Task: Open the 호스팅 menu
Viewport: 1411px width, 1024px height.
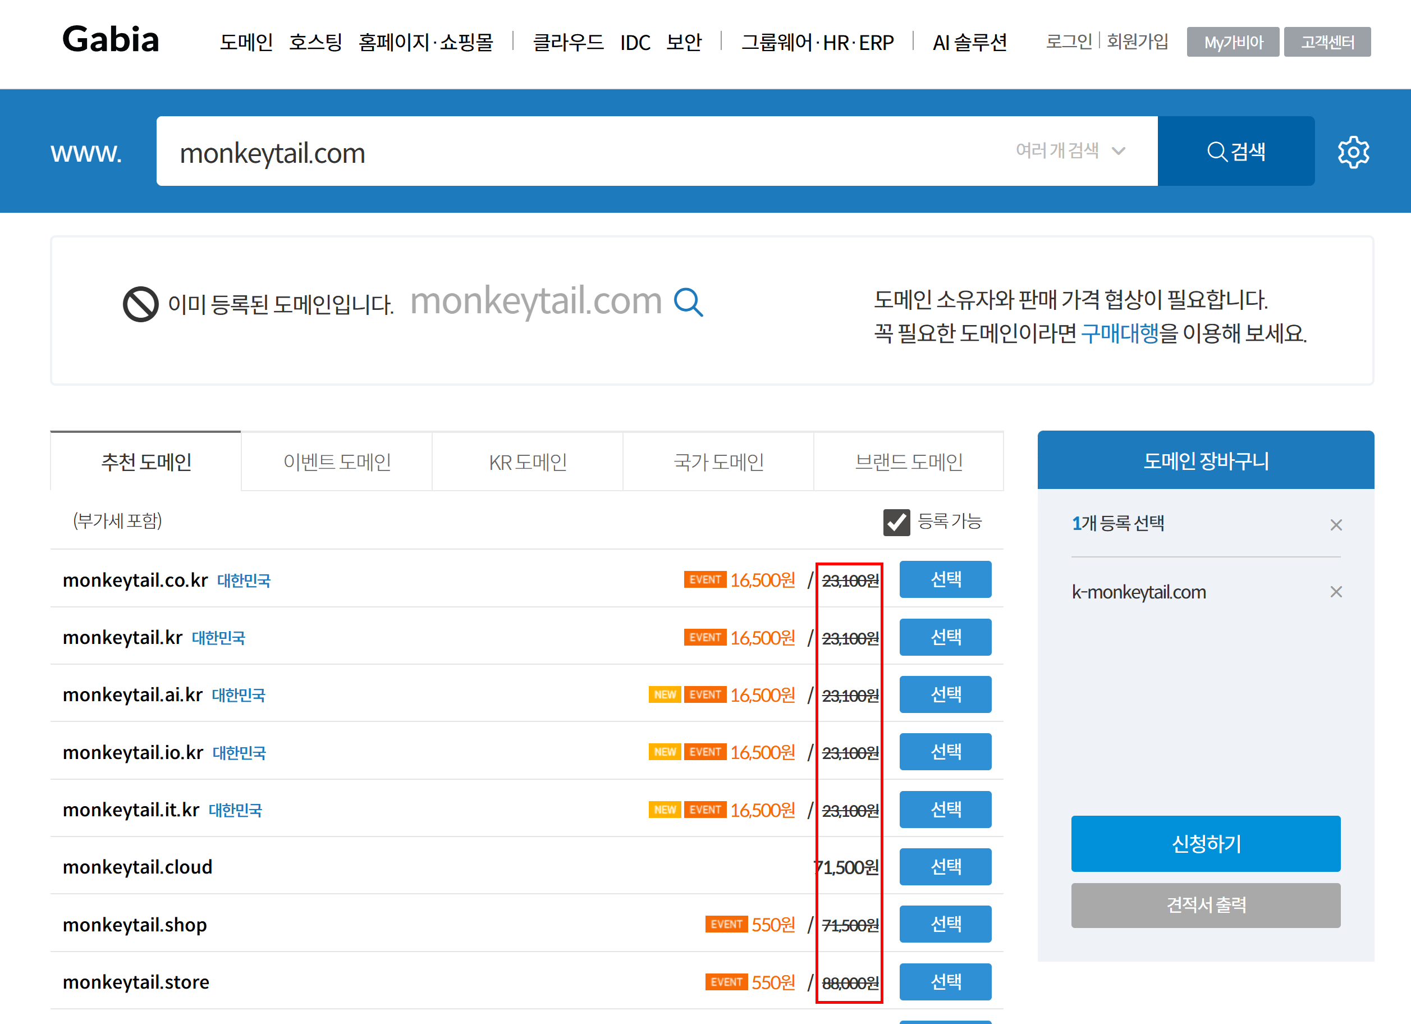Action: pyautogui.click(x=315, y=42)
